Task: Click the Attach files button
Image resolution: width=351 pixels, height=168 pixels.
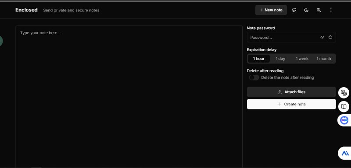Action: point(291,92)
